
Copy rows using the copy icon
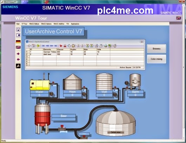(x=69, y=46)
